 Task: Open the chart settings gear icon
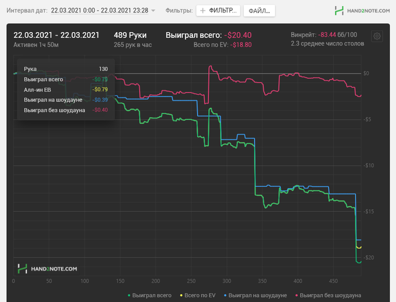[377, 36]
